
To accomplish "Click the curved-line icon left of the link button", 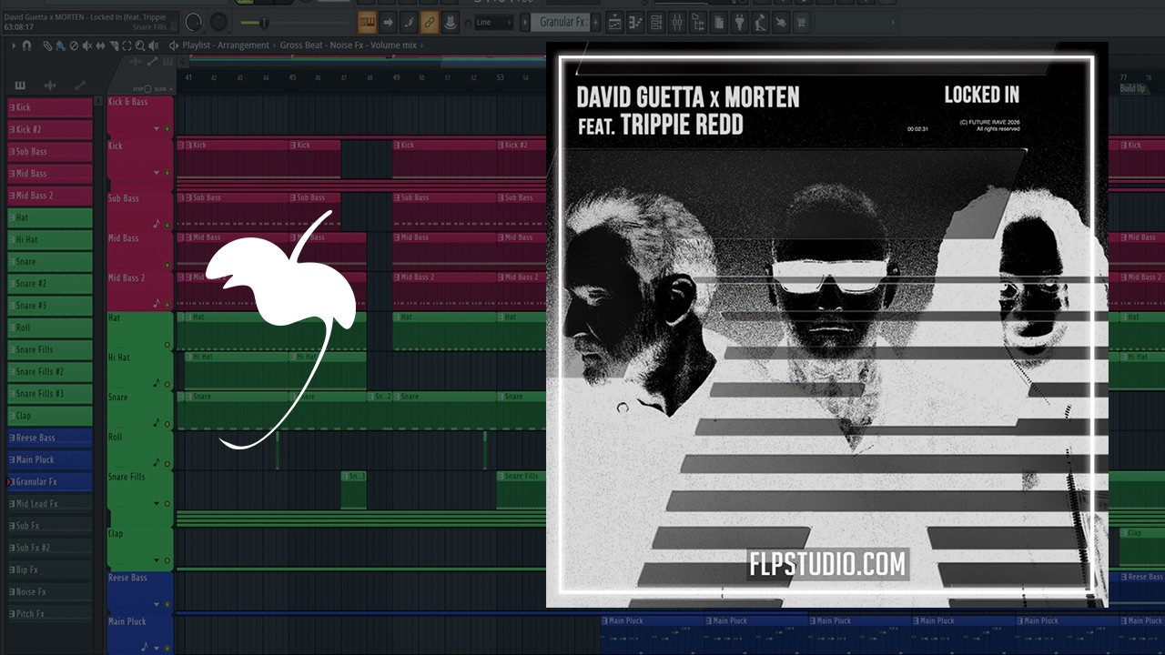I will [409, 22].
